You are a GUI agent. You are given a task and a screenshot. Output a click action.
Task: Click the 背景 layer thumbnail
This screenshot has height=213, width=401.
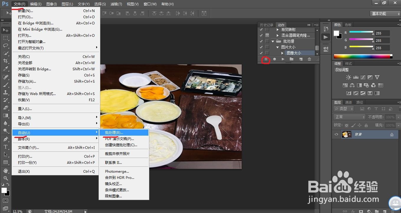coord(346,134)
